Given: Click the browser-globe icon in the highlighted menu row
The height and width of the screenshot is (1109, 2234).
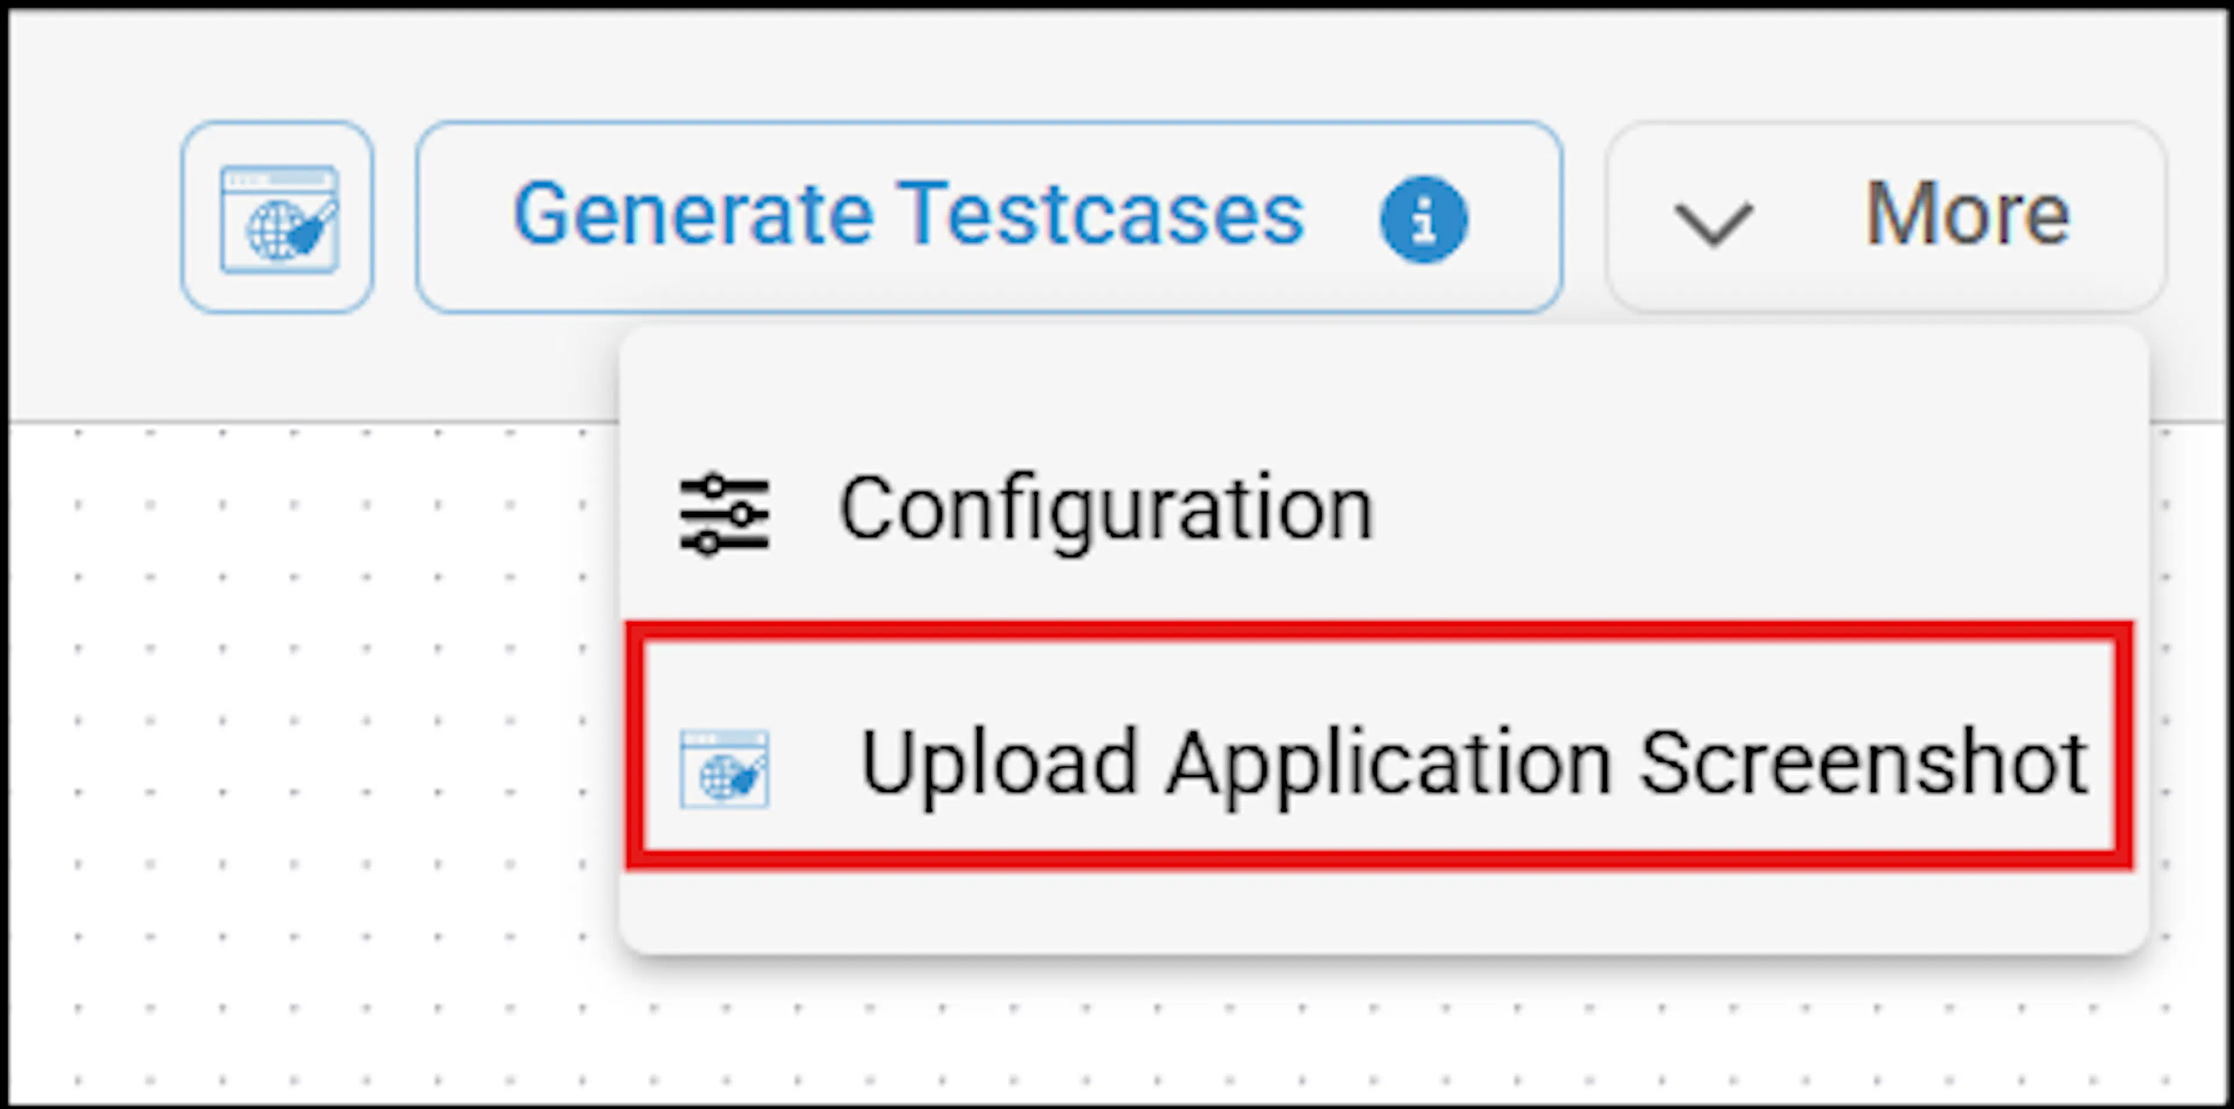Looking at the screenshot, I should [724, 769].
